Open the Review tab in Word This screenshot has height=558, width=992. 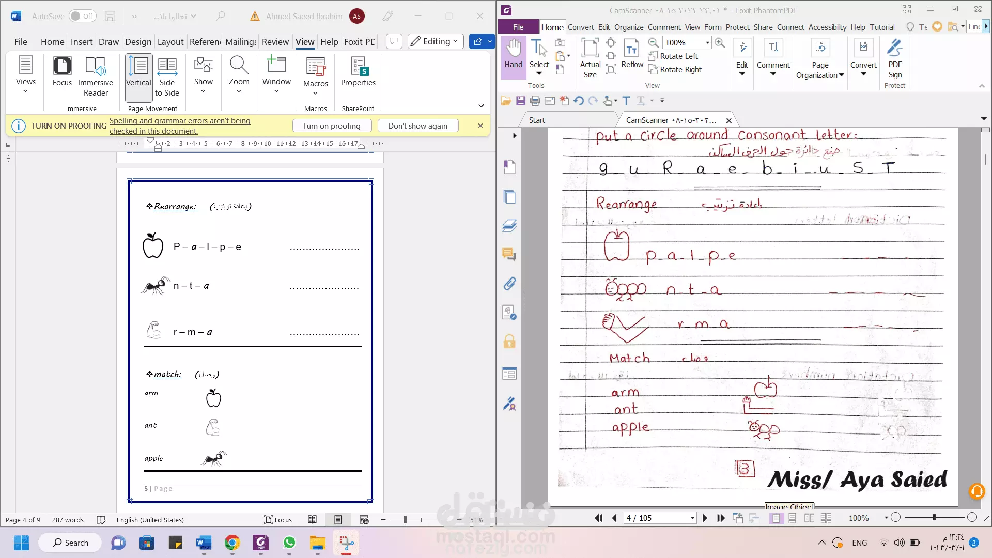pos(275,42)
